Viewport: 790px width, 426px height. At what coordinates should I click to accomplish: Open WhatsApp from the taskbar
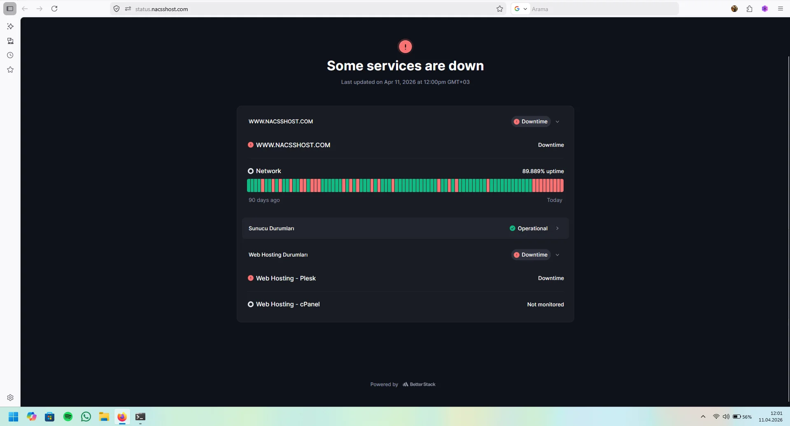pyautogui.click(x=86, y=417)
